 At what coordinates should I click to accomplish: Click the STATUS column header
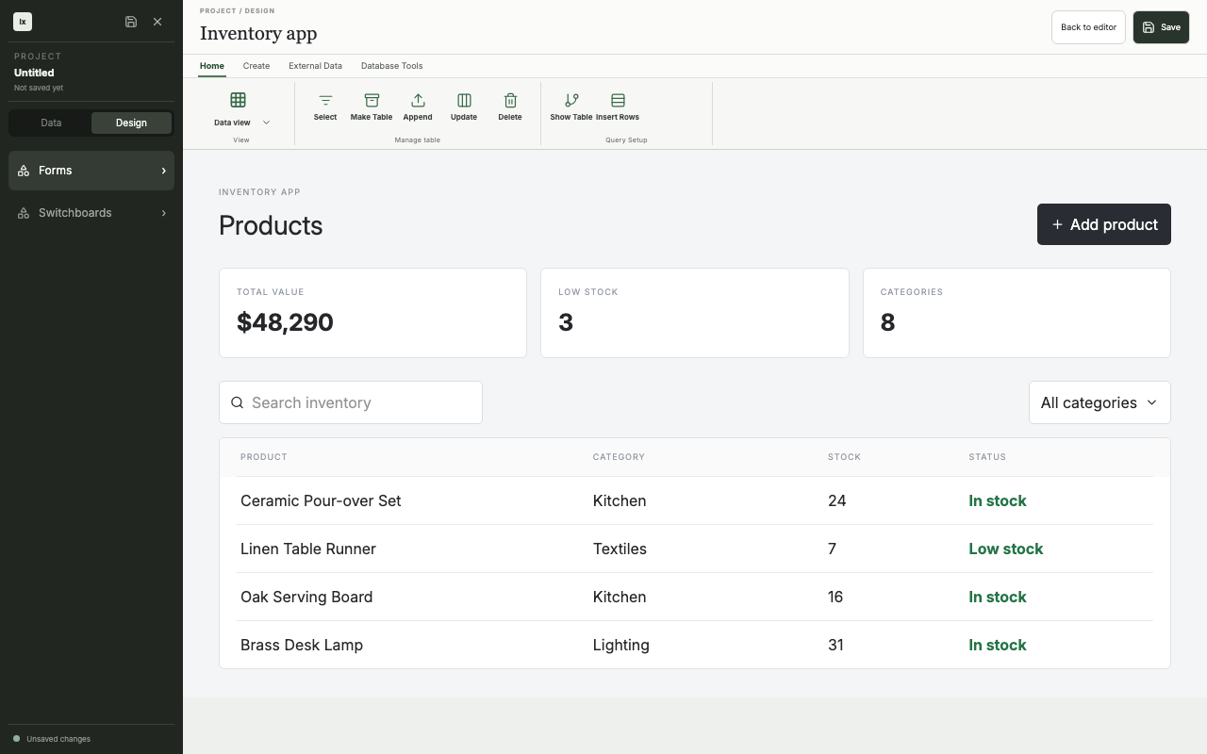coord(987,457)
